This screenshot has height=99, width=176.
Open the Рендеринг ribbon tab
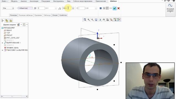46,1
